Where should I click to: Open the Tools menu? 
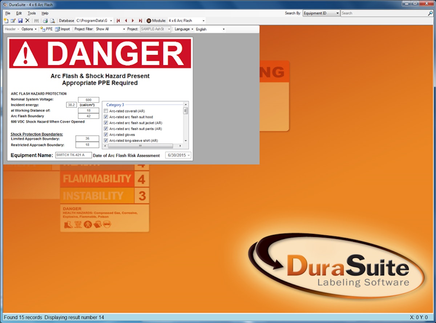(x=31, y=13)
